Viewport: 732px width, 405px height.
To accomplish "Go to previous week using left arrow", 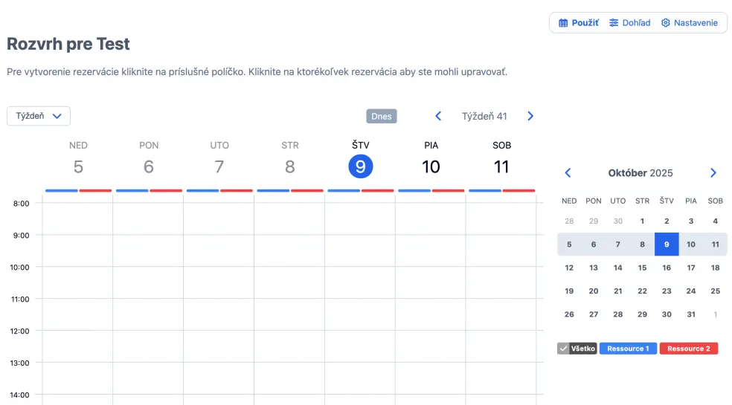I will [438, 116].
